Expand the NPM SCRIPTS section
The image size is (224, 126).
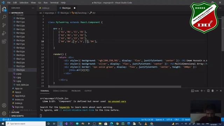click(x=17, y=116)
